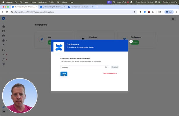Open the Window menu
This screenshot has width=179, height=116.
(x=65, y=2)
